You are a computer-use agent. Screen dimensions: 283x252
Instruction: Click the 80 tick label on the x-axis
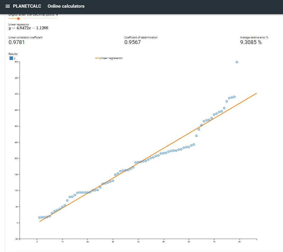pos(239,242)
